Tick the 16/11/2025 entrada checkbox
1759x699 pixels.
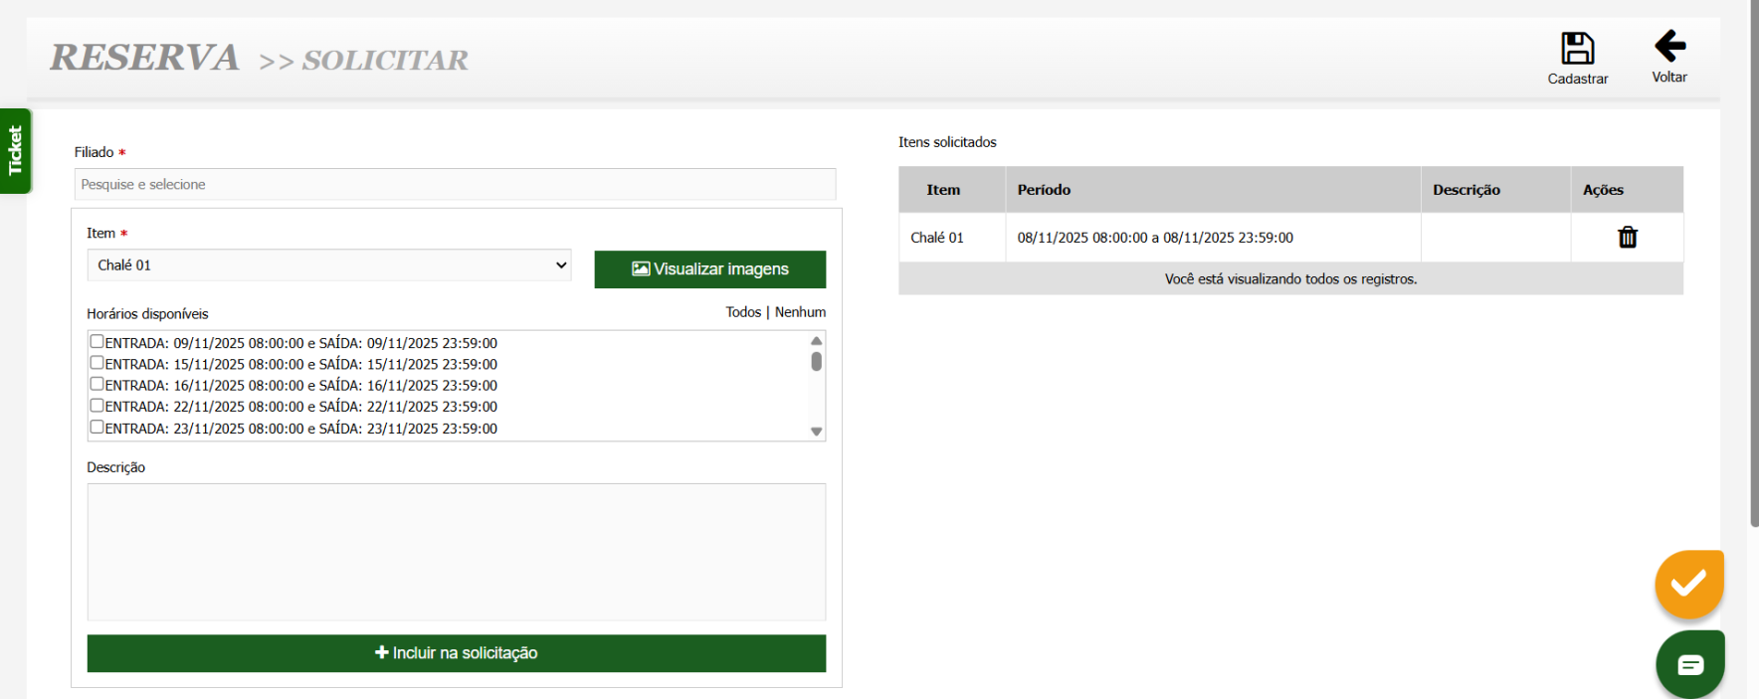point(97,384)
